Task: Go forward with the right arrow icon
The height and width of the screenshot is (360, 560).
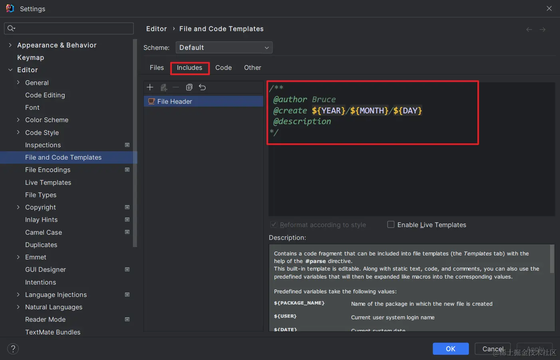Action: pos(542,29)
